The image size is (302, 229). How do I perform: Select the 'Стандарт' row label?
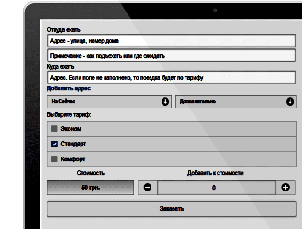73,144
